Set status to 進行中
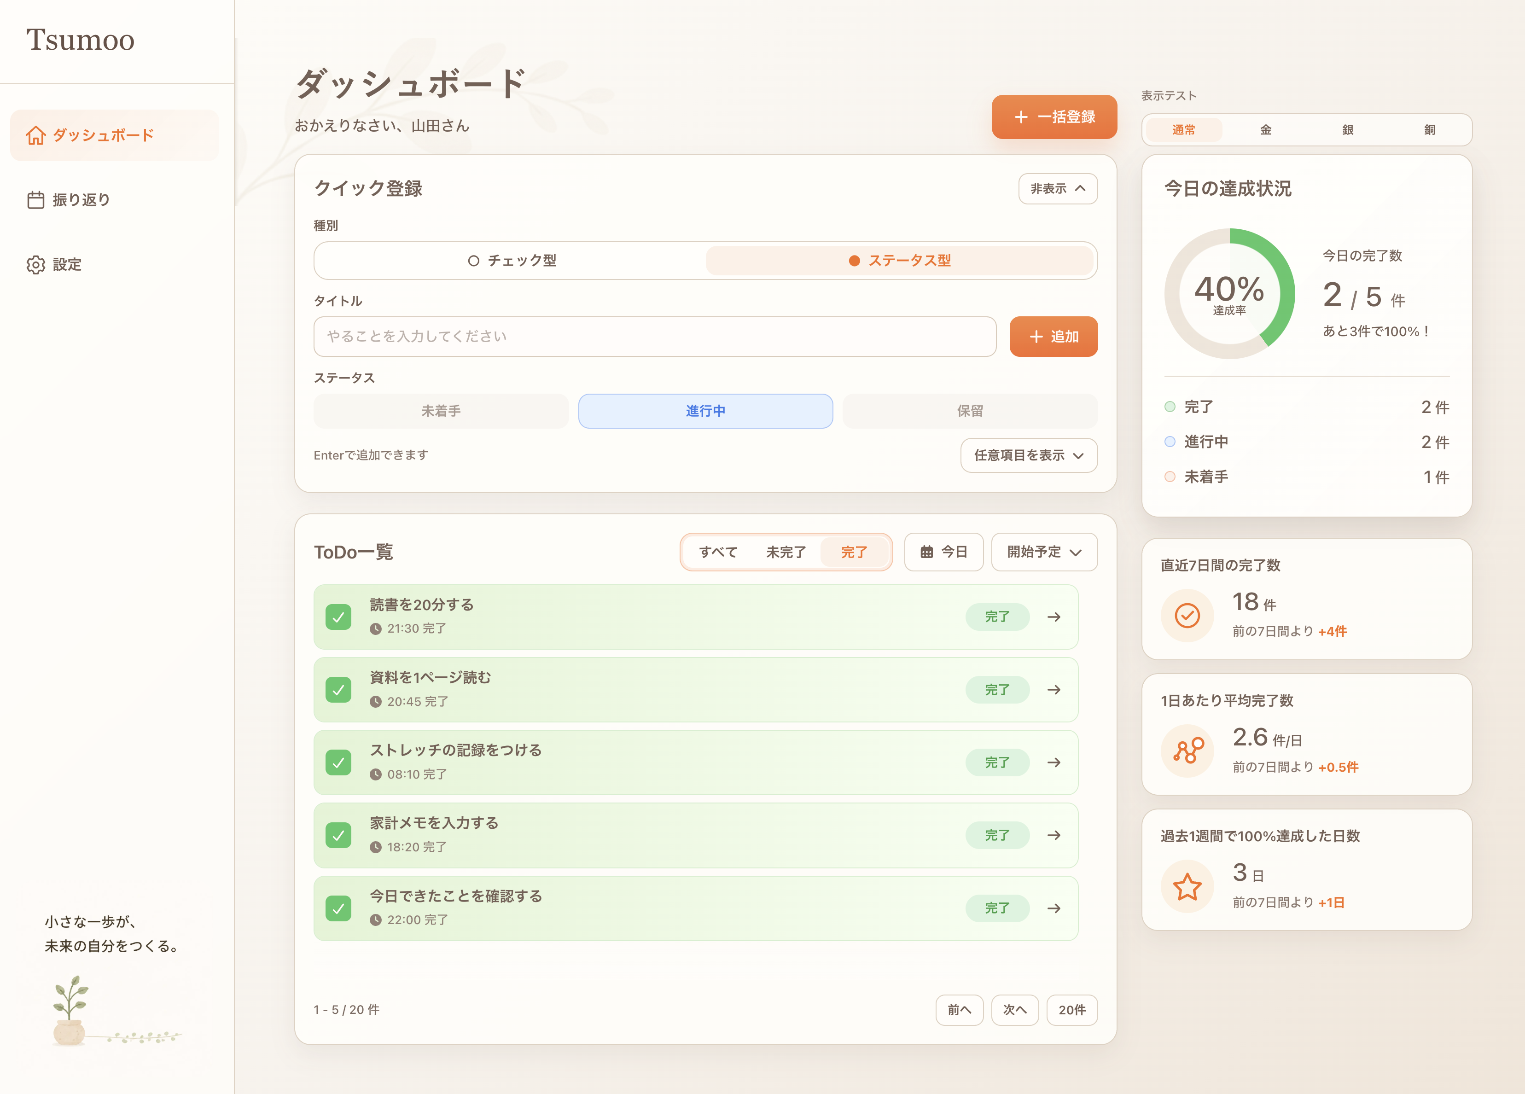The width and height of the screenshot is (1525, 1094). [x=705, y=411]
